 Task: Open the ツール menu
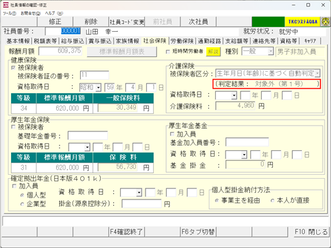pos(10,13)
